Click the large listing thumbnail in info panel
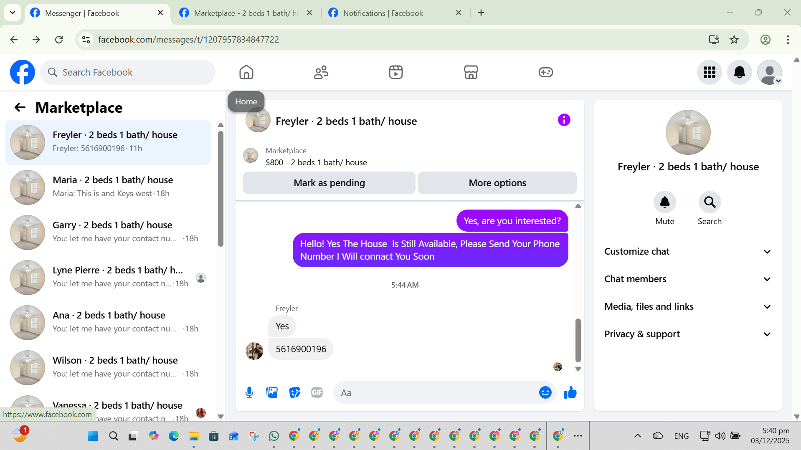This screenshot has width=801, height=450. pos(688,132)
